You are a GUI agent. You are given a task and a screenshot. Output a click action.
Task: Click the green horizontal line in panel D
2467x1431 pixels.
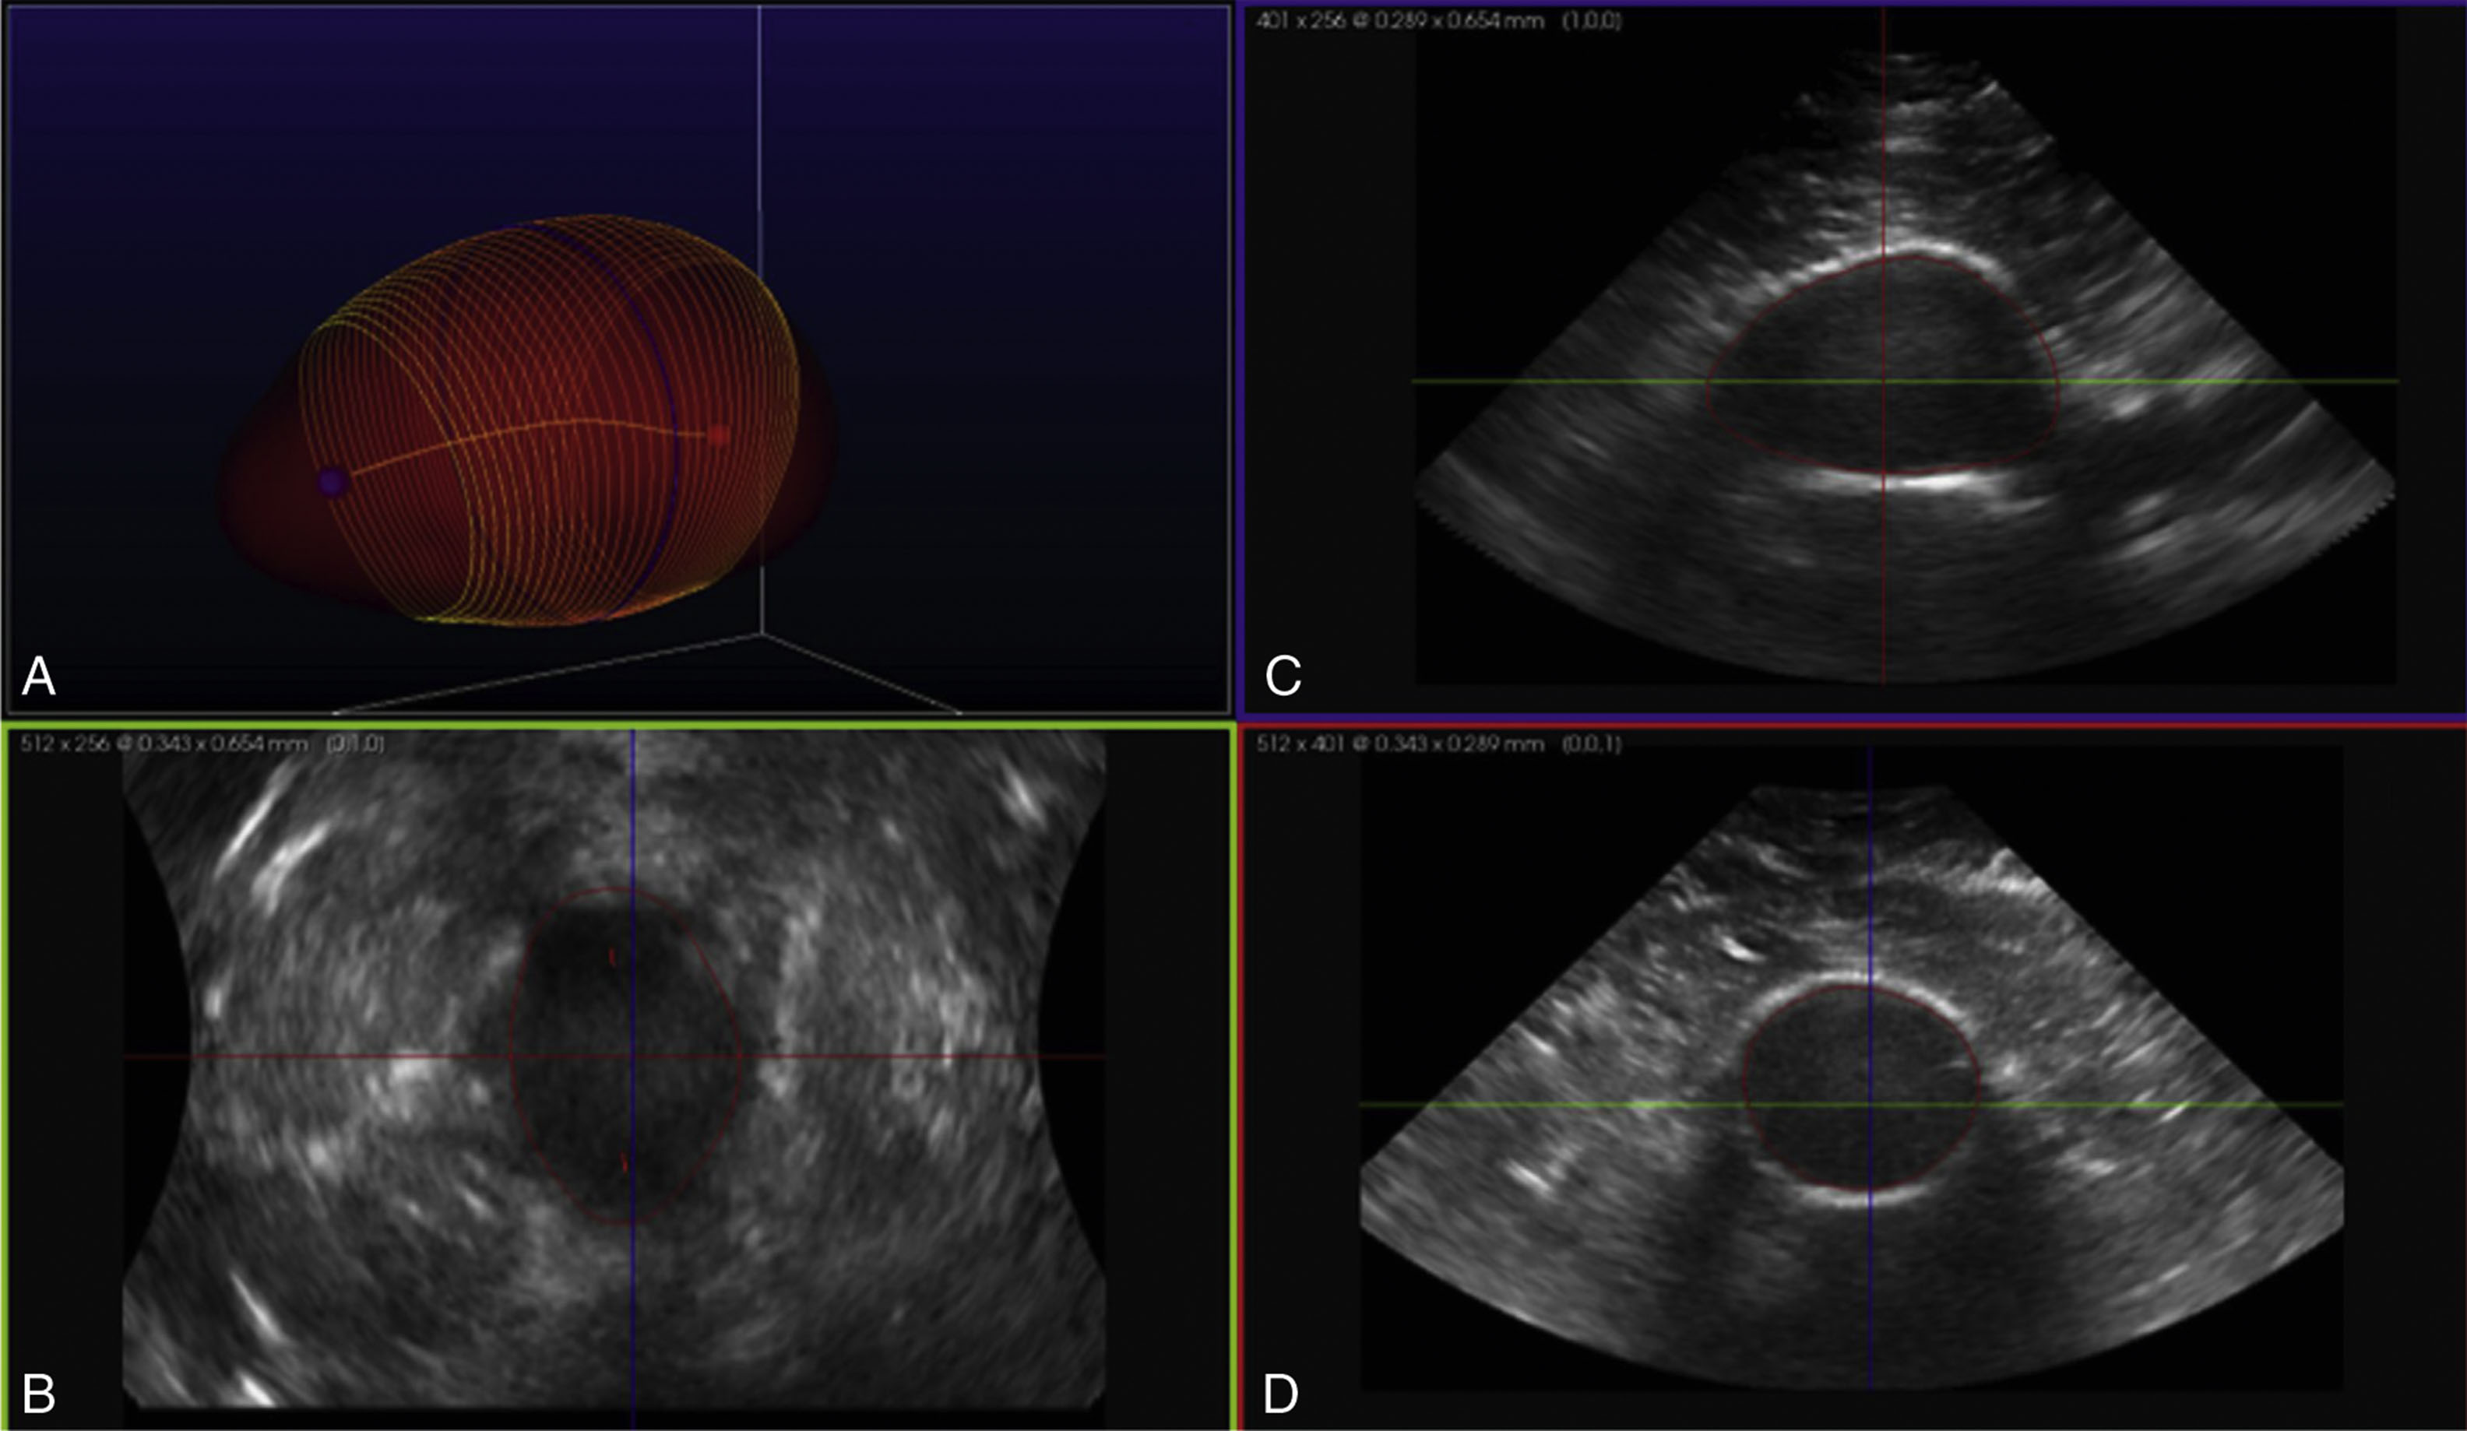(x=1518, y=1104)
